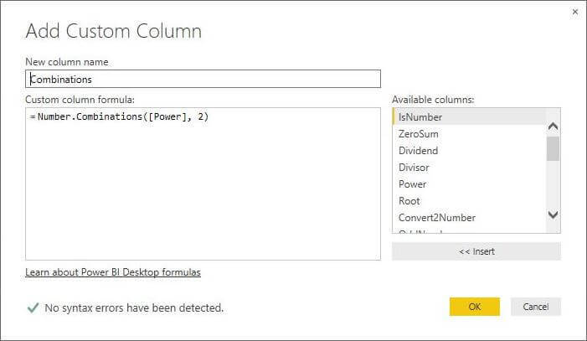Highlight the Root column
This screenshot has width=587, height=341.
coord(409,201)
